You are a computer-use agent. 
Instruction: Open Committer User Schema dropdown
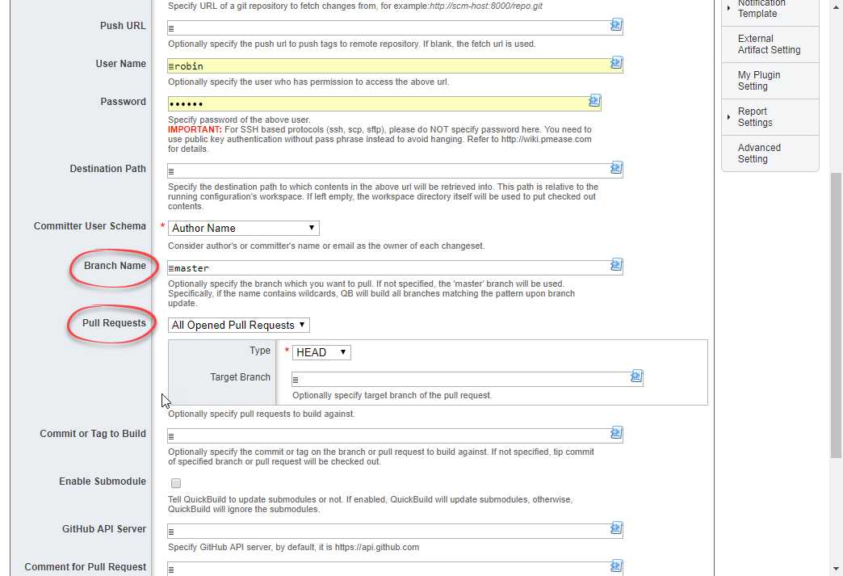point(244,228)
